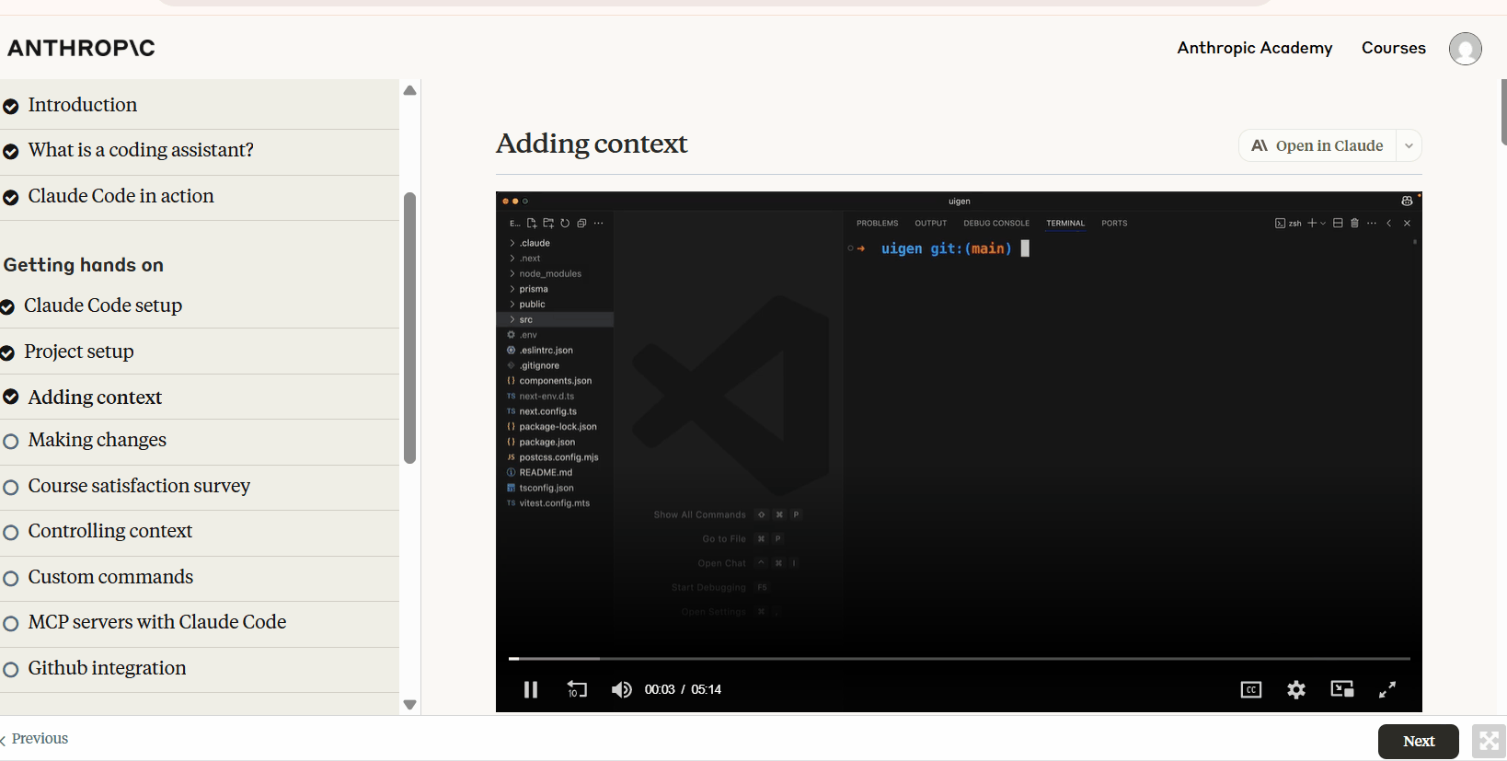This screenshot has height=761, width=1507.
Task: Click the lesson list scroll-up arrow
Action: [410, 90]
